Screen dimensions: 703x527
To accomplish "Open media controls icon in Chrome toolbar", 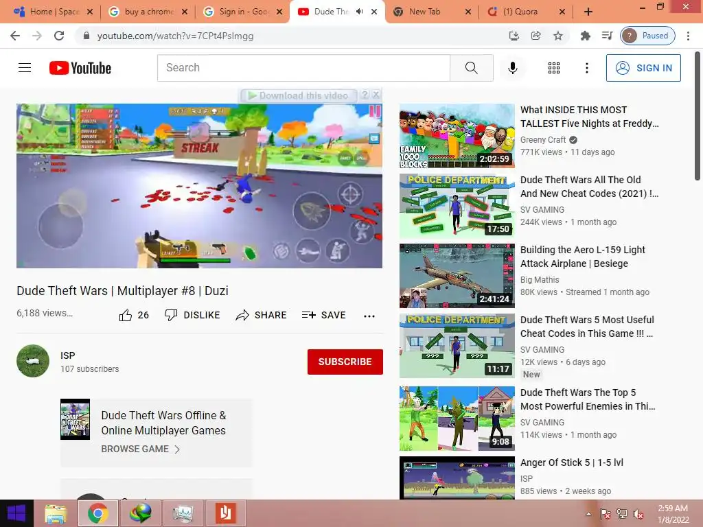I will (x=607, y=36).
